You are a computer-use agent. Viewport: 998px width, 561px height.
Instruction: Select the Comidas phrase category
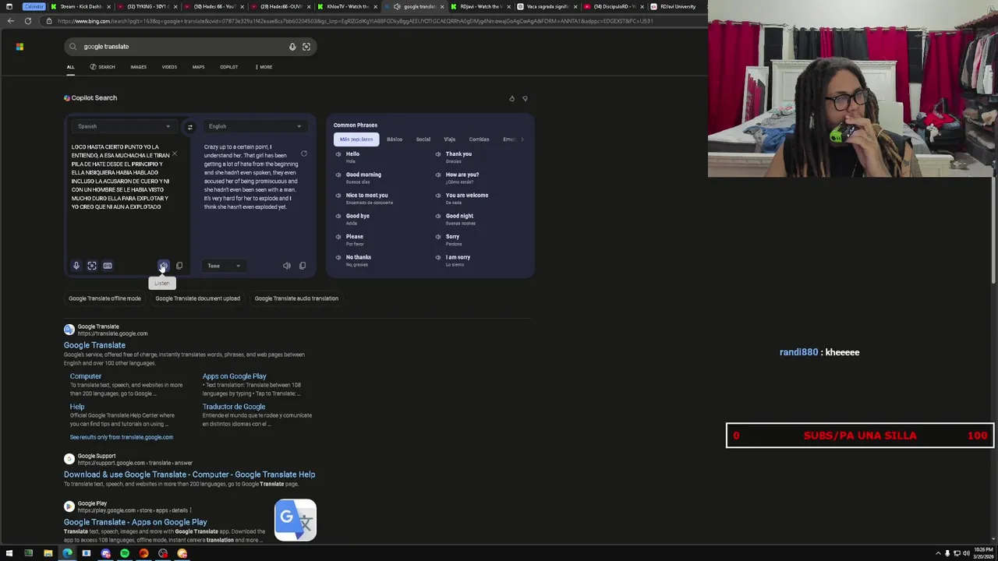tap(479, 139)
